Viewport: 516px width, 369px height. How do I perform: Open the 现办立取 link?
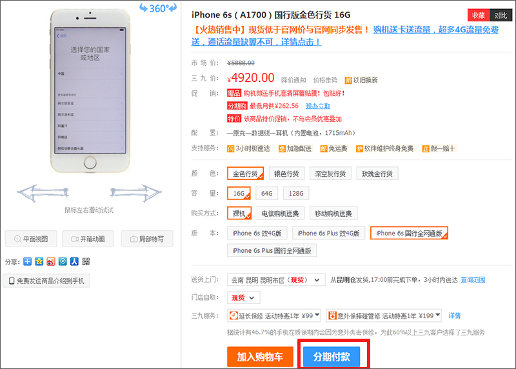318,106
